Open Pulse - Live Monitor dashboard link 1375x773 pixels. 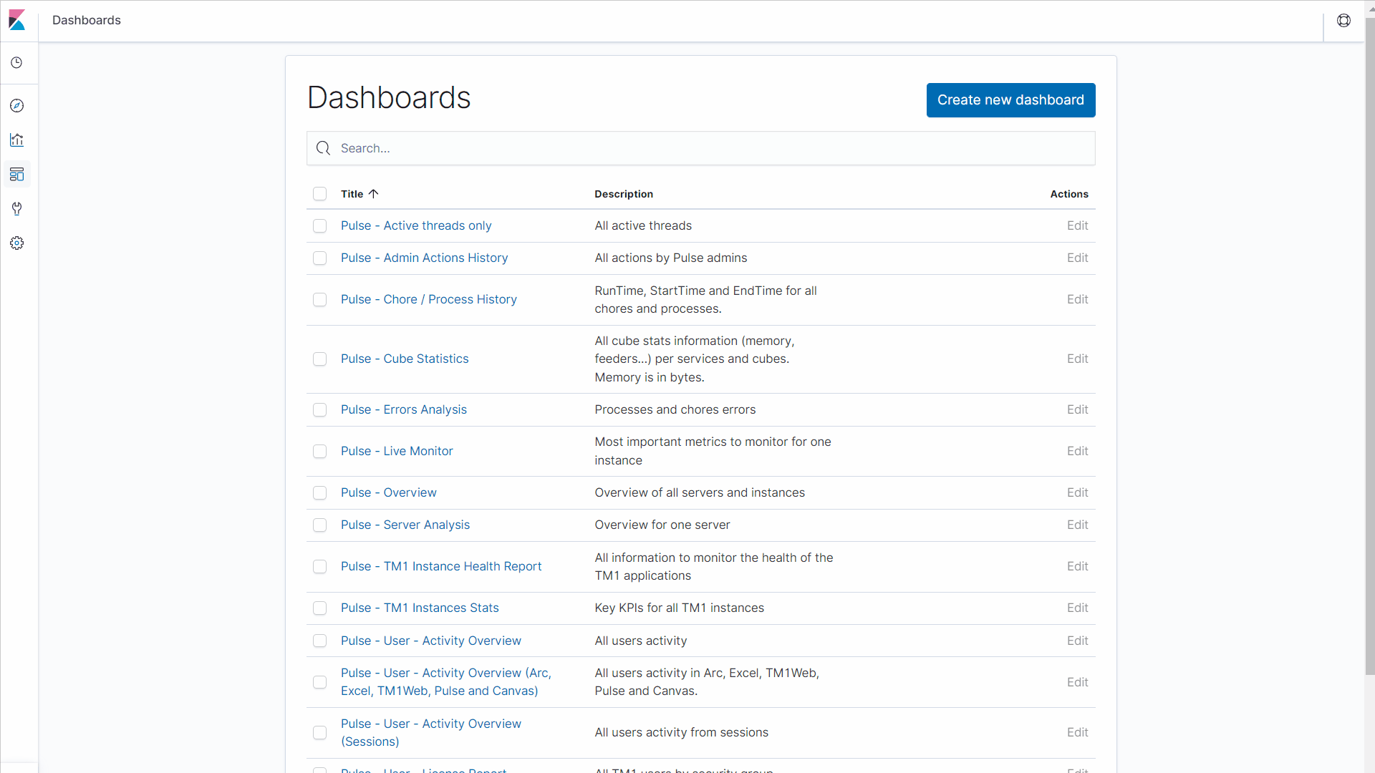click(397, 451)
